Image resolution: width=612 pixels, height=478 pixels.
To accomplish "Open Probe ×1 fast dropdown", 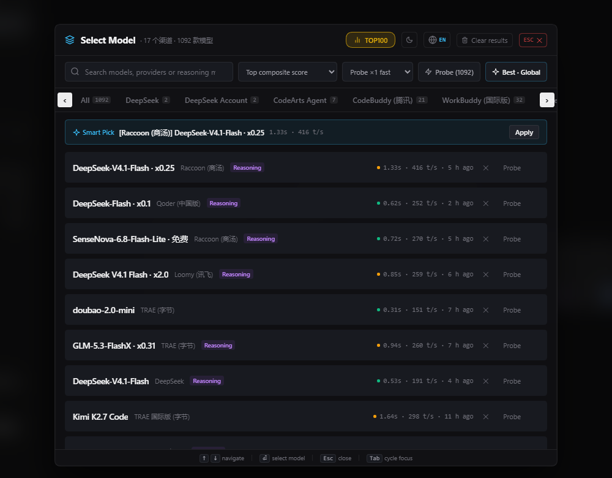I will pos(378,72).
